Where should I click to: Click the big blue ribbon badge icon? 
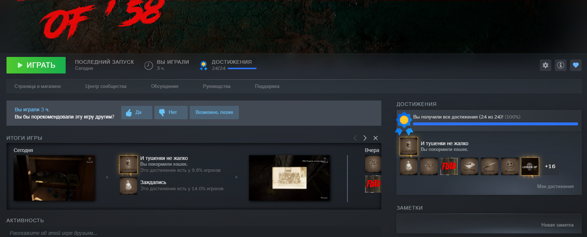point(404,123)
